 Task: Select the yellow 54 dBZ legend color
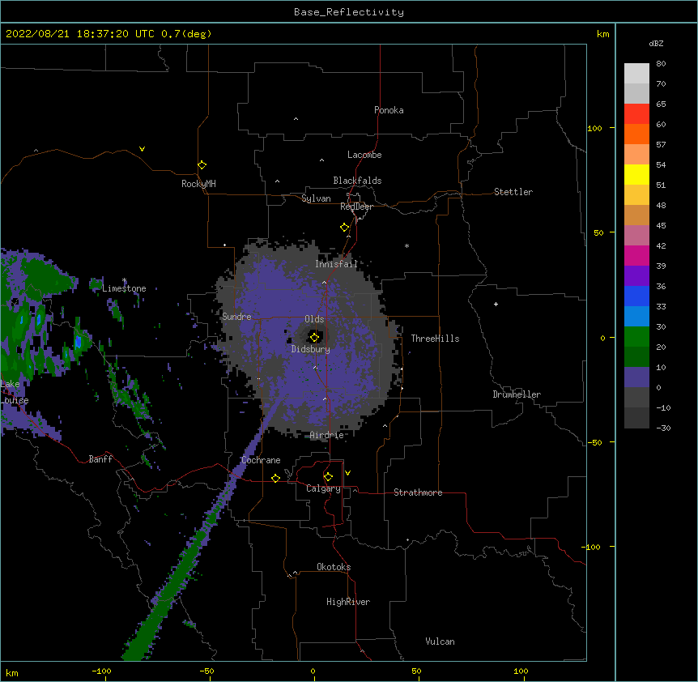click(636, 174)
